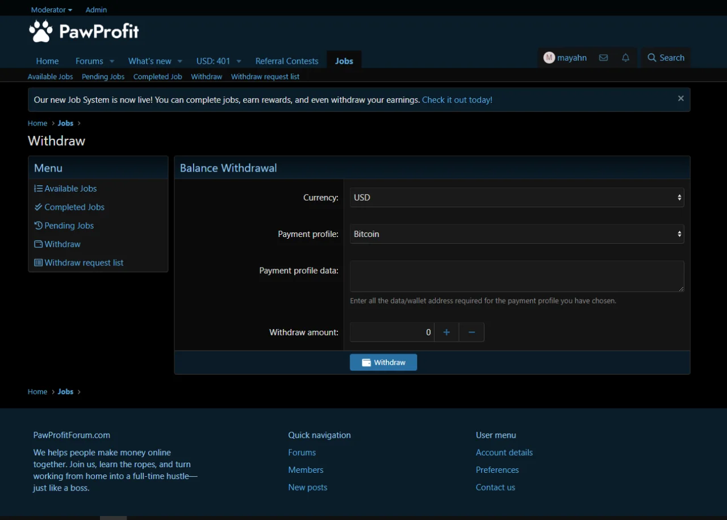Increase withdraw amount with plus button

tap(446, 332)
